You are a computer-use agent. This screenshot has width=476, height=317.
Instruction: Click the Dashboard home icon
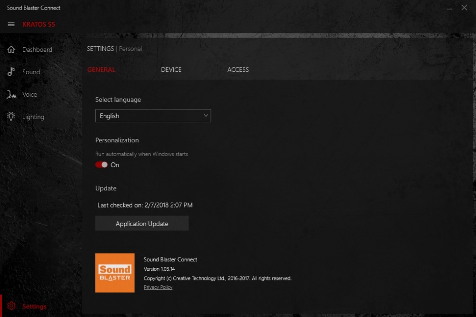tap(11, 49)
